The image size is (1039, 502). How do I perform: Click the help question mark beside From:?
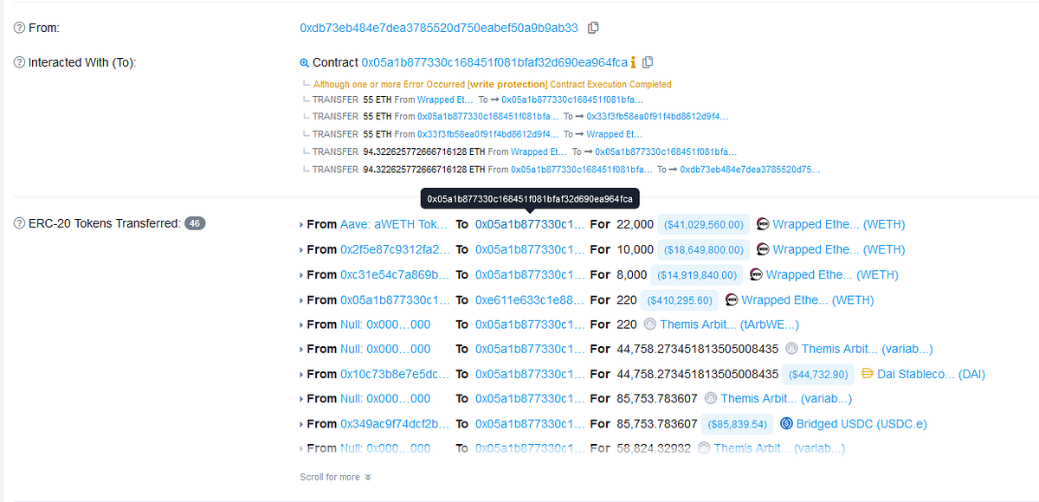[17, 27]
